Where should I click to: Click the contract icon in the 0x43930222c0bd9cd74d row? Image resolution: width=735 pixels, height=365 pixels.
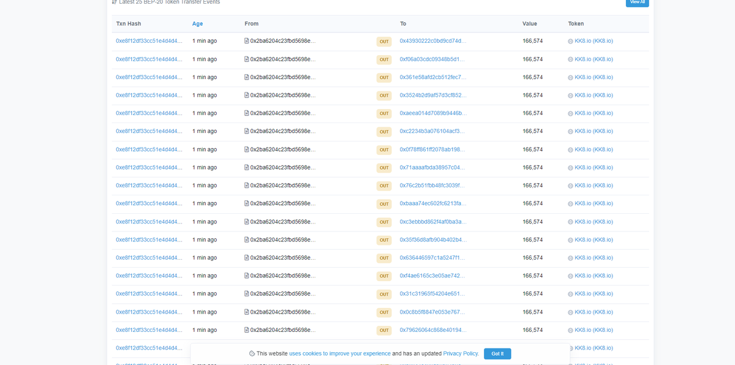(x=247, y=41)
